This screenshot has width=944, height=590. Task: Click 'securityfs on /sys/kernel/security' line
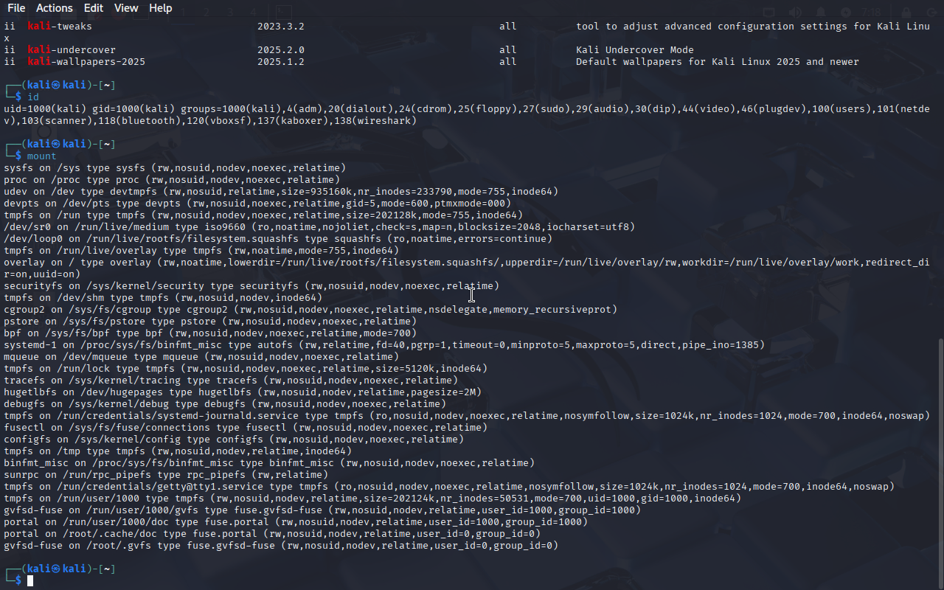pyautogui.click(x=251, y=285)
